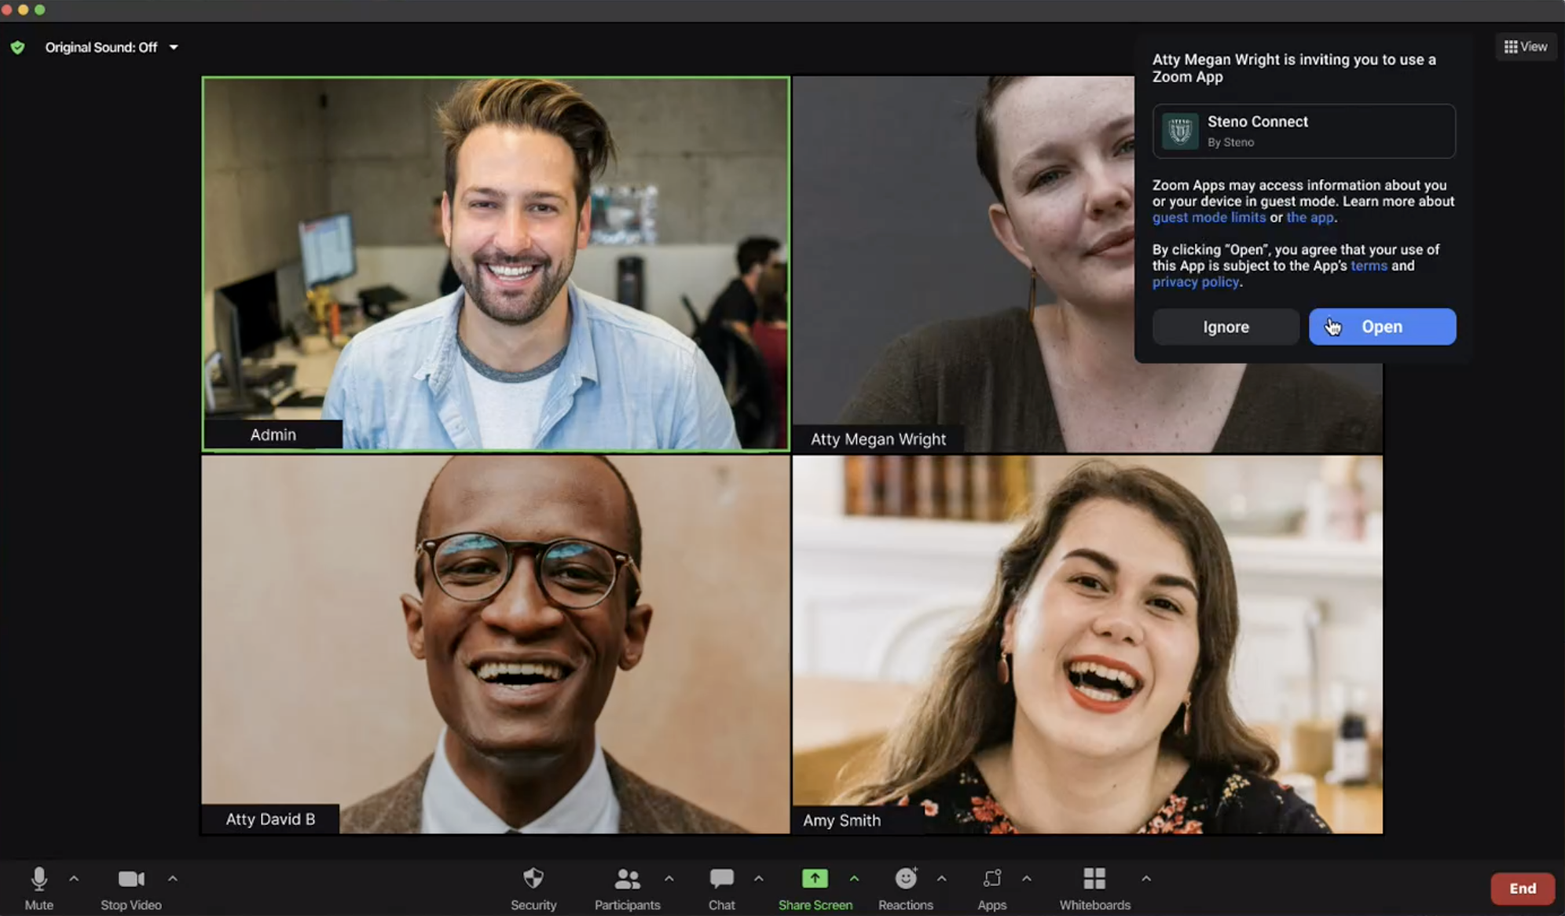Open the Reactions menu
Image resolution: width=1565 pixels, height=916 pixels.
(x=906, y=888)
